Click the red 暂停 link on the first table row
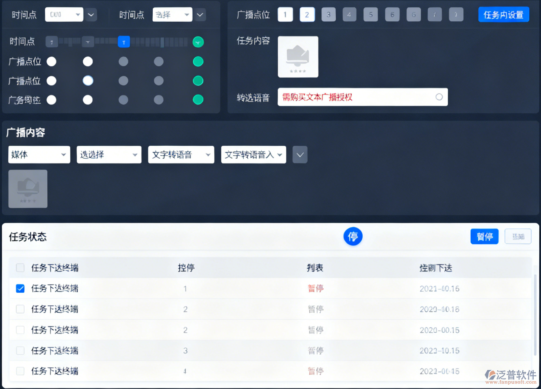 [x=315, y=288]
